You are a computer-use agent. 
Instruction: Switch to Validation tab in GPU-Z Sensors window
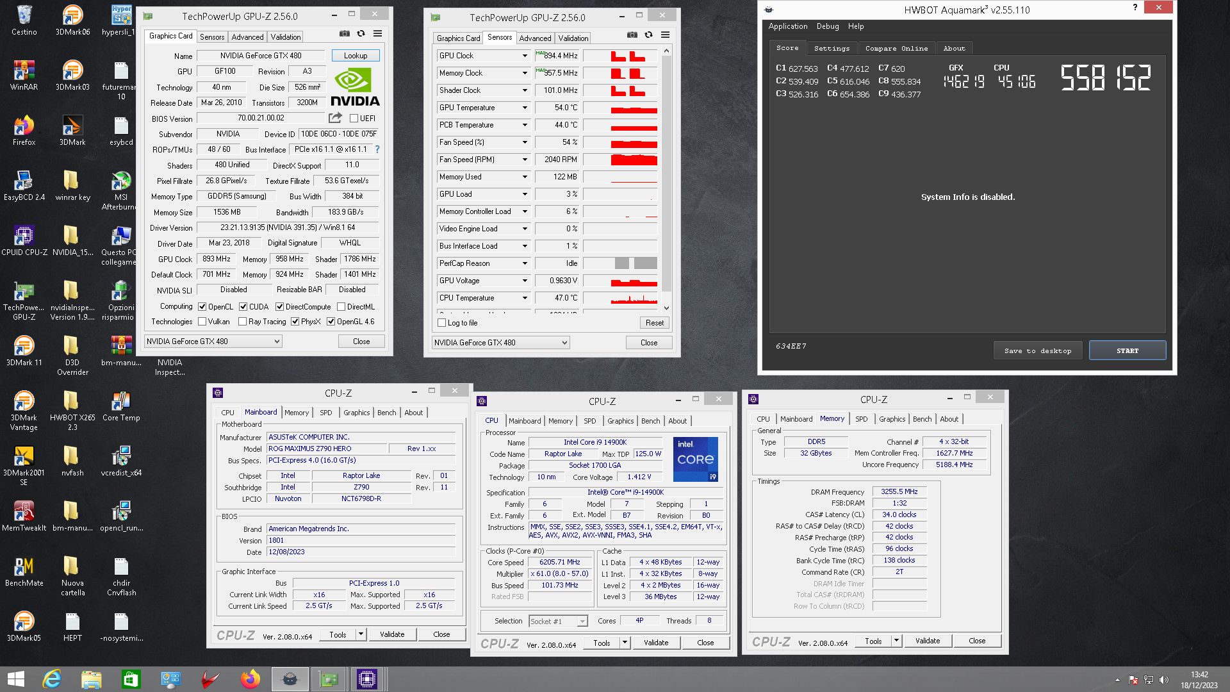(573, 38)
